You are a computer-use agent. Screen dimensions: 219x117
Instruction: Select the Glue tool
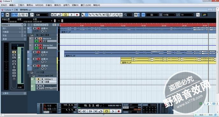(93, 15)
